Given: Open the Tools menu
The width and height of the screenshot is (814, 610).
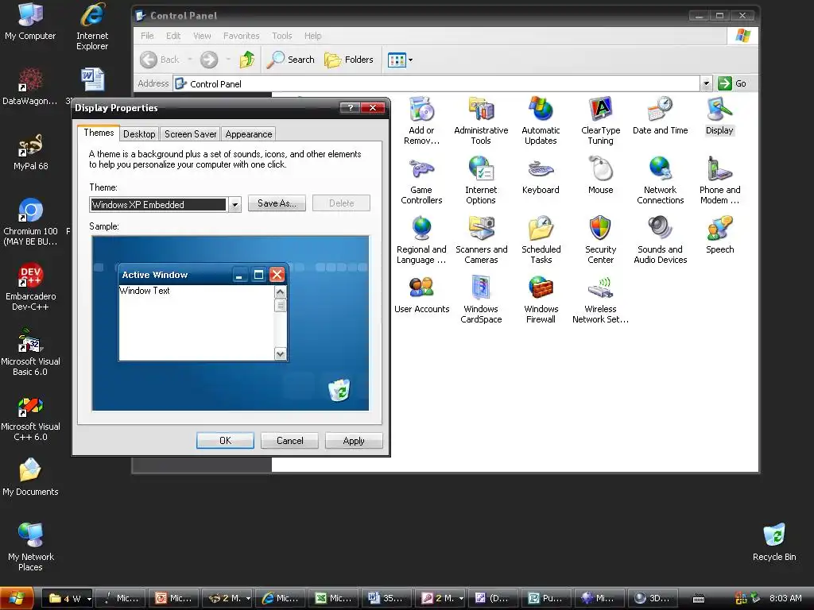Looking at the screenshot, I should 282,36.
